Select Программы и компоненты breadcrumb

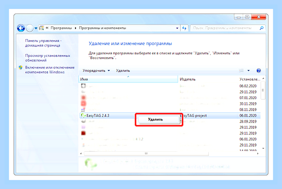point(102,28)
